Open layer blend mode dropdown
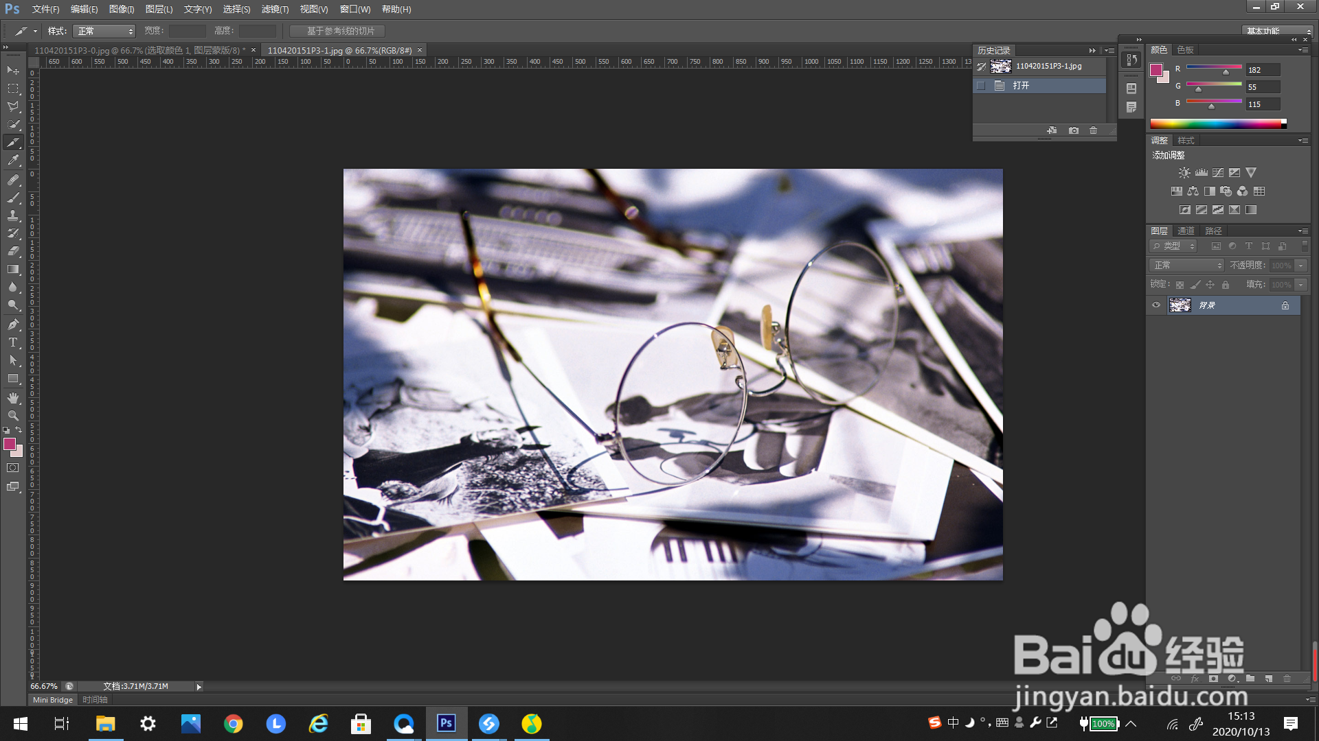The image size is (1319, 741). (x=1186, y=266)
